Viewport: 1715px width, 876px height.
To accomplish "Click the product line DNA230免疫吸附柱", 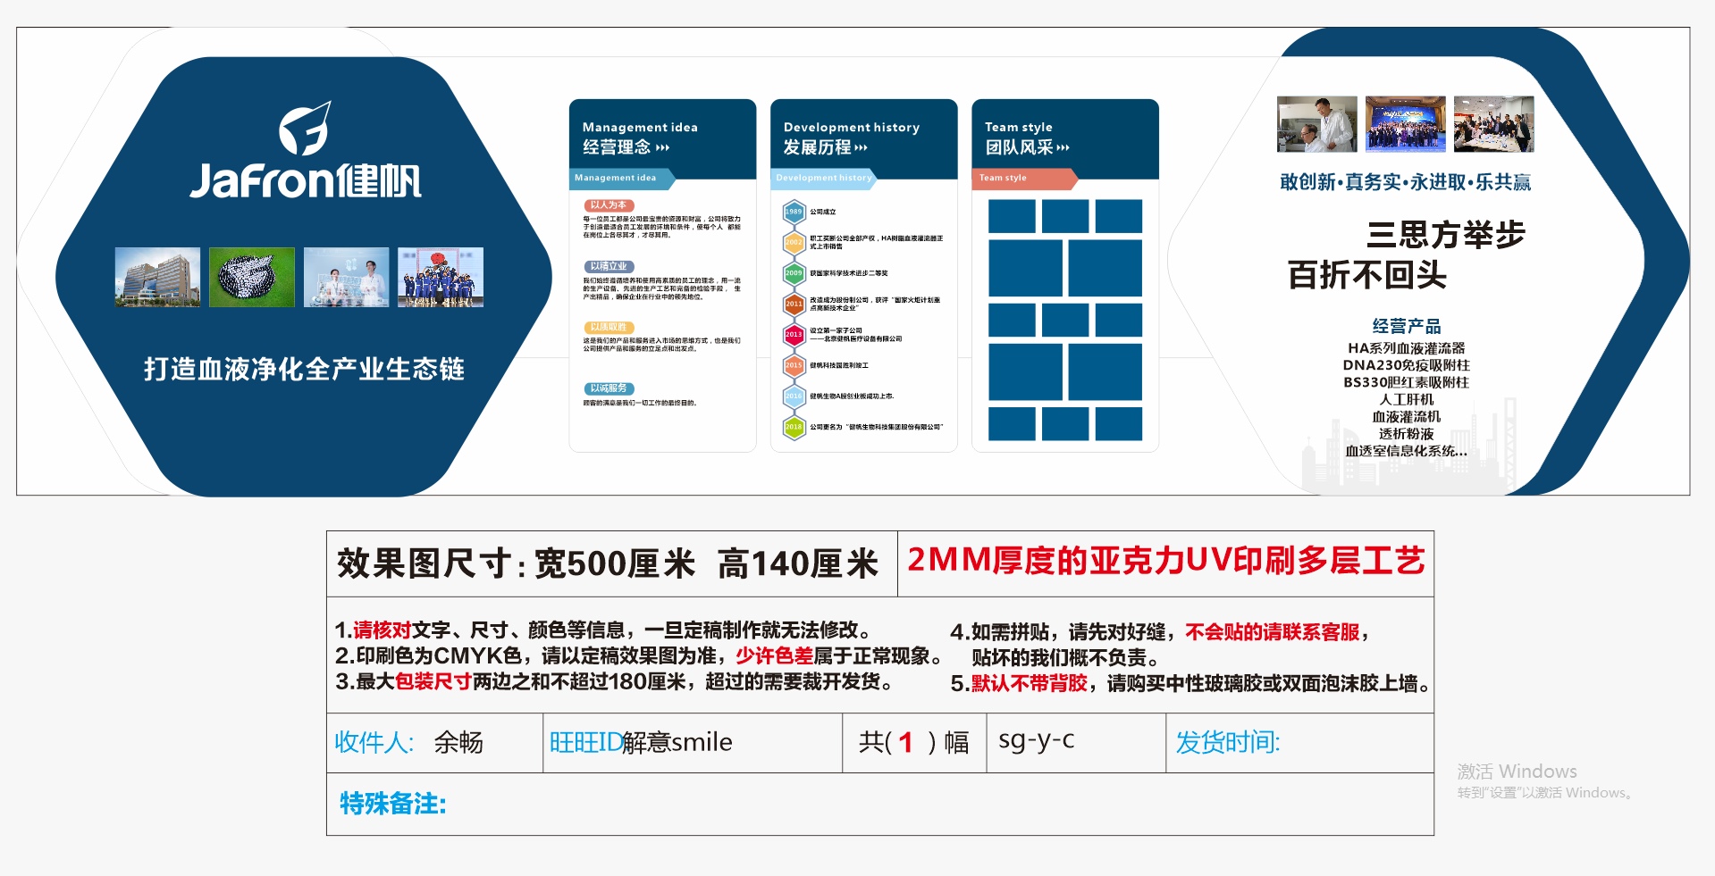I will click(x=1407, y=365).
